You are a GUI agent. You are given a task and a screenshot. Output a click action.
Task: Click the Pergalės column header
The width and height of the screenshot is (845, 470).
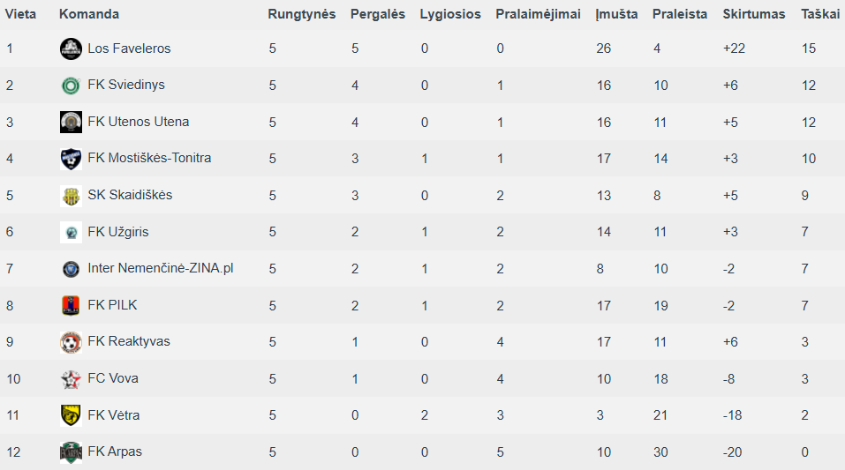[378, 14]
